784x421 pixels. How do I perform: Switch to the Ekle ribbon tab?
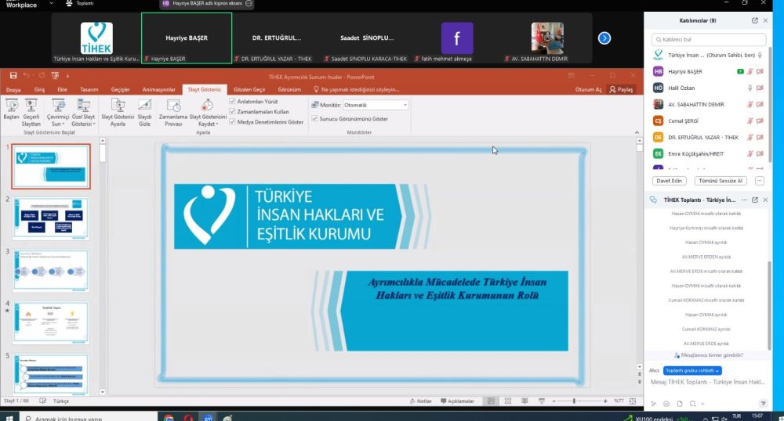point(62,90)
